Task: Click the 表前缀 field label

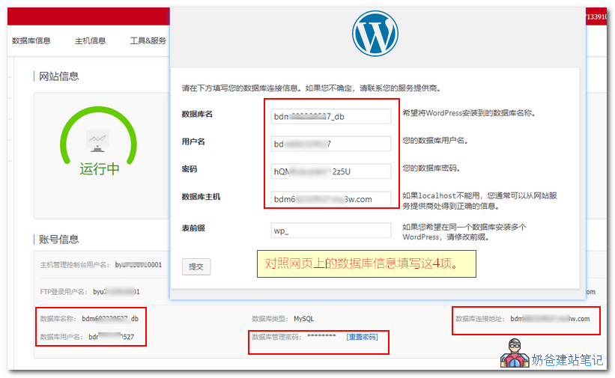Action: coord(193,228)
